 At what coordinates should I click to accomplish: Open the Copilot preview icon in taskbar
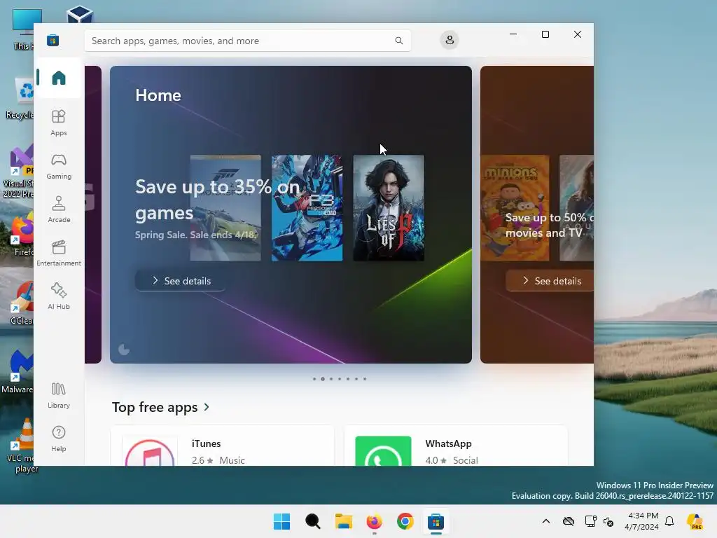[x=695, y=521]
